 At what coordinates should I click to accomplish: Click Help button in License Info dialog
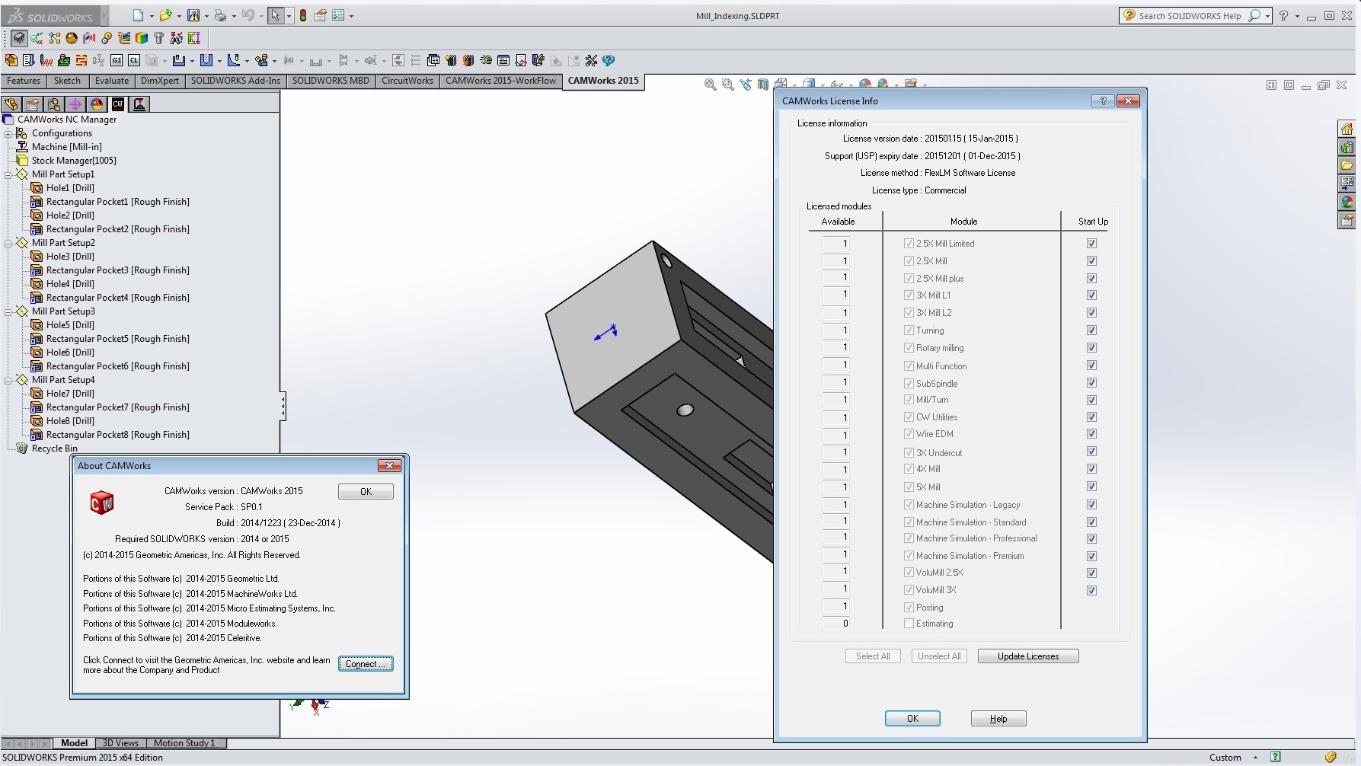(998, 719)
